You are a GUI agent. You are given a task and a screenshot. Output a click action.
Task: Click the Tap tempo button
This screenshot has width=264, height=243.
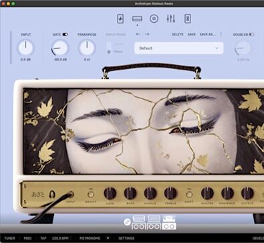[x=43, y=238]
